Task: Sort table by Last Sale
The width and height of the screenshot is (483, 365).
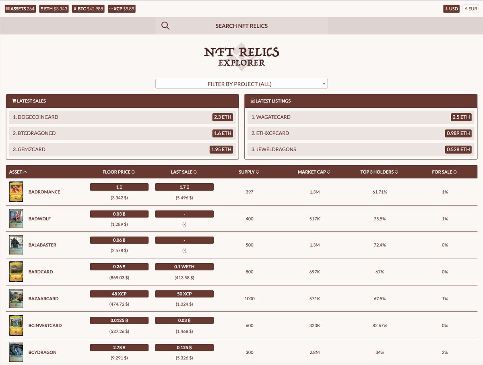Action: [184, 172]
